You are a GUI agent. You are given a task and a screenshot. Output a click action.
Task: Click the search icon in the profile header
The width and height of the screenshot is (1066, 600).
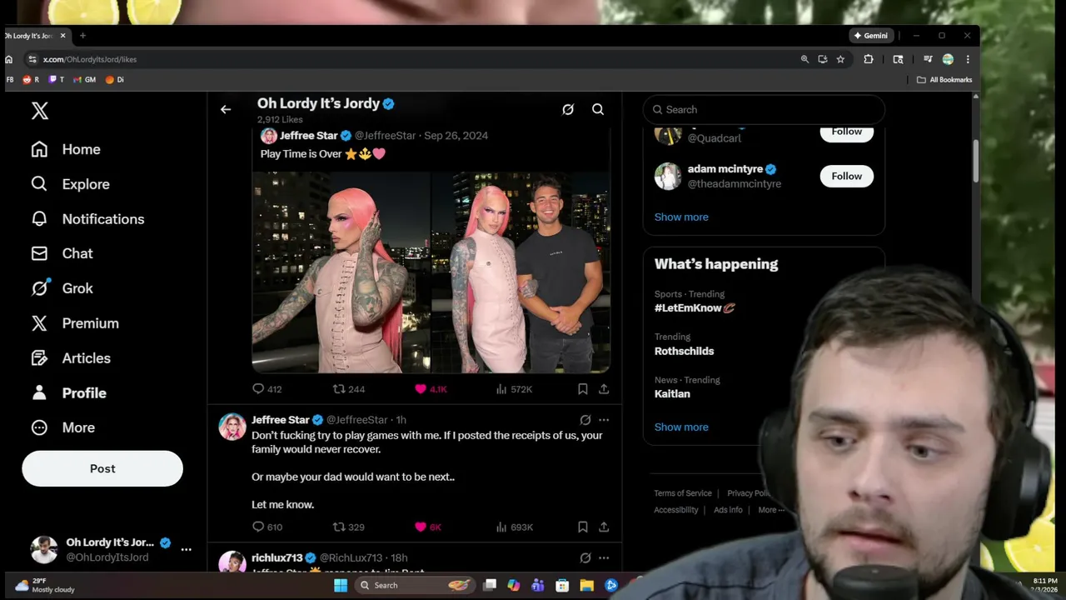(598, 109)
